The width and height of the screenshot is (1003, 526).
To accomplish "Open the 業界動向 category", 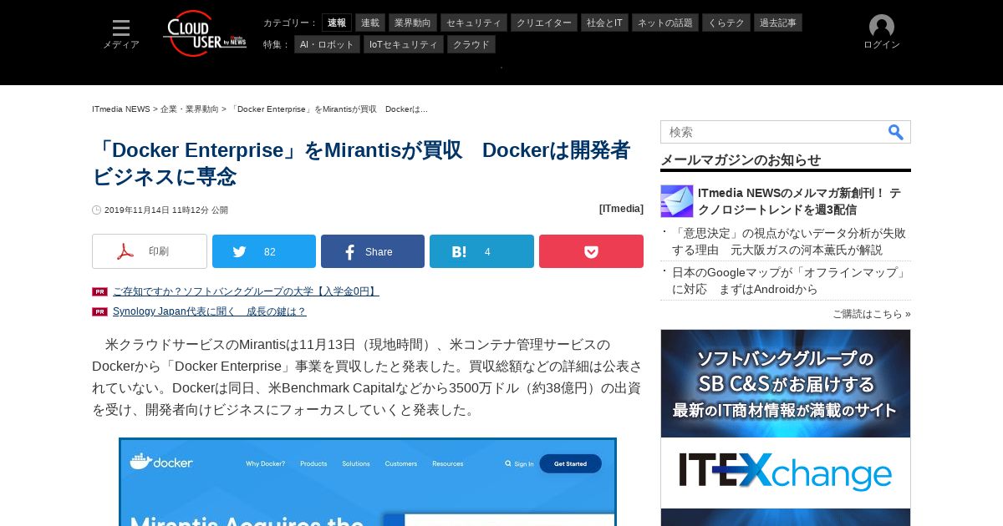I will coord(413,23).
